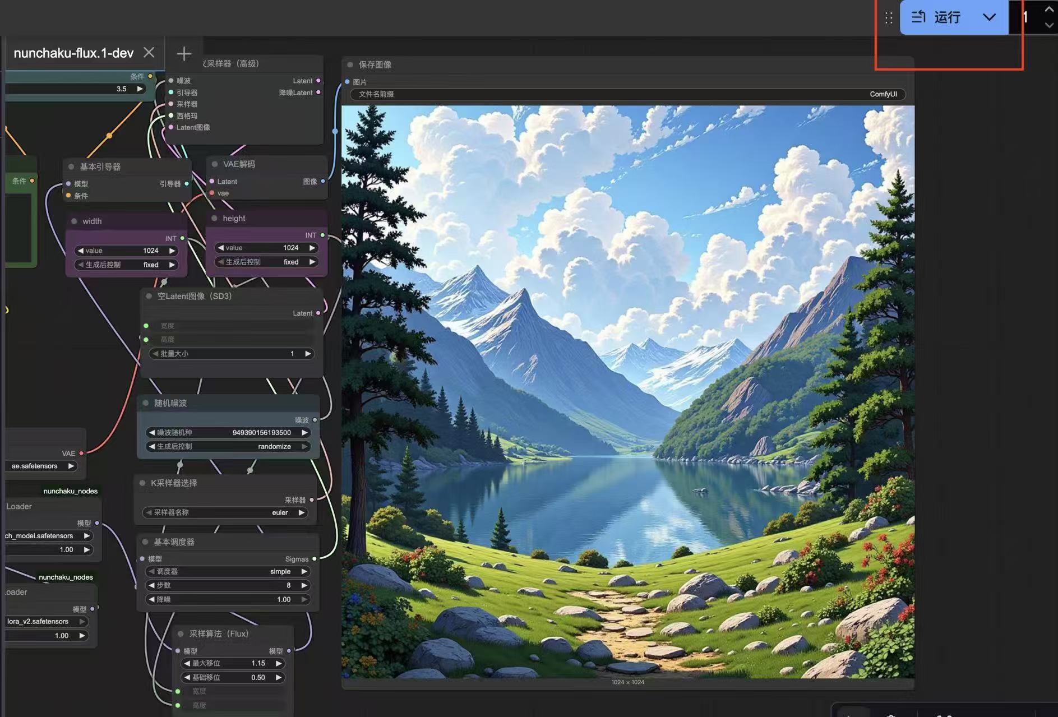Open the dropdown arrow beside Run button
Viewport: 1058px width, 717px height.
point(989,17)
